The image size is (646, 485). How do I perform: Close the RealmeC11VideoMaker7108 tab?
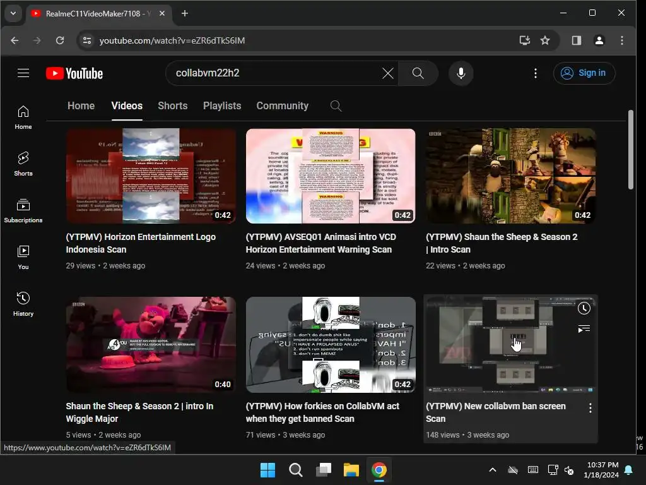pyautogui.click(x=162, y=14)
